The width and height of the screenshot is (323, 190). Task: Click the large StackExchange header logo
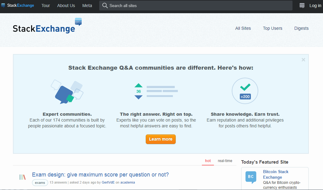(47, 26)
